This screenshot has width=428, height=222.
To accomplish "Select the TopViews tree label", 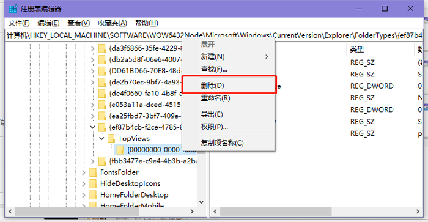I will tap(134, 138).
